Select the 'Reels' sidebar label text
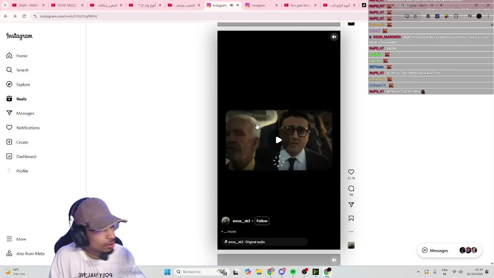This screenshot has height=278, width=494. [x=22, y=99]
